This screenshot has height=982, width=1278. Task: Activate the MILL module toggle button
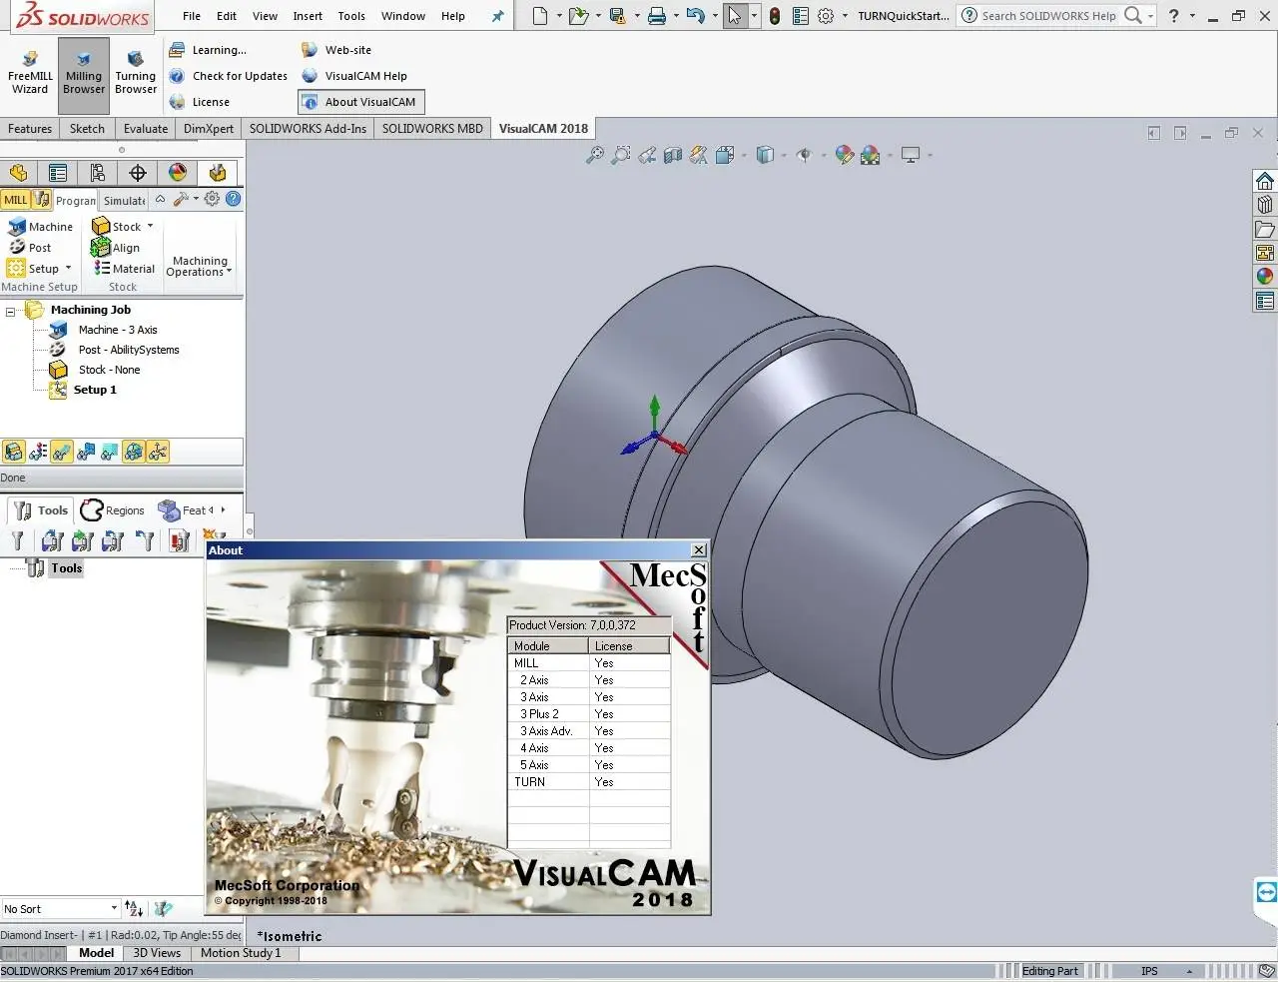coord(14,199)
